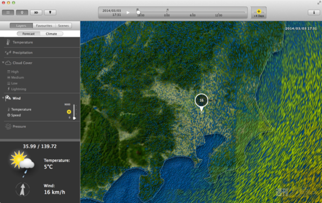
Task: Click the map timestamp overlay
Action: coord(301,28)
